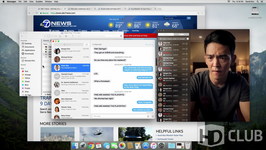Switch Finder to cover flow view
Screen dimensions: 266x150
point(56,36)
